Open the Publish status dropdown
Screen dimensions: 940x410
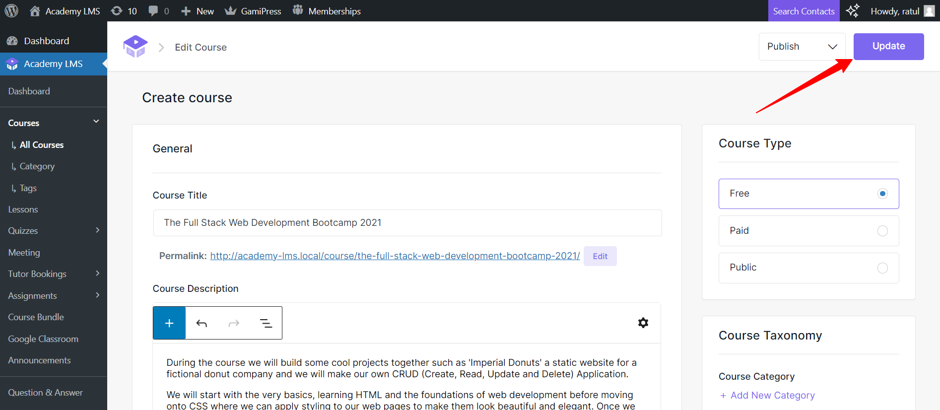pos(802,47)
